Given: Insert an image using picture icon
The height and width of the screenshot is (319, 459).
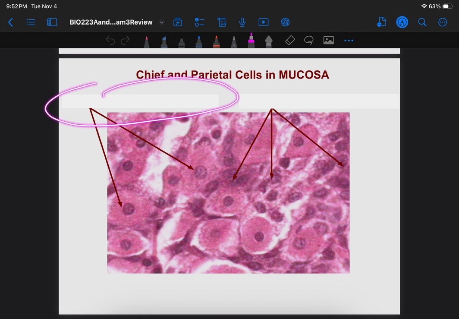Looking at the screenshot, I should click(328, 40).
